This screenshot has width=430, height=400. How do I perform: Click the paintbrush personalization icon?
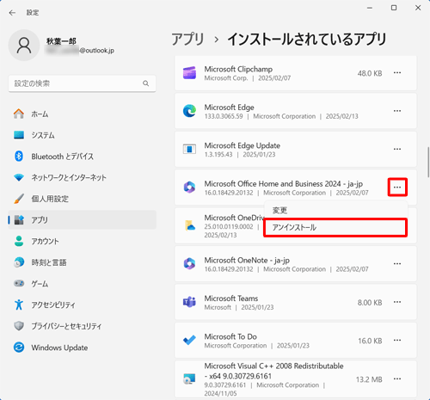tap(19, 199)
